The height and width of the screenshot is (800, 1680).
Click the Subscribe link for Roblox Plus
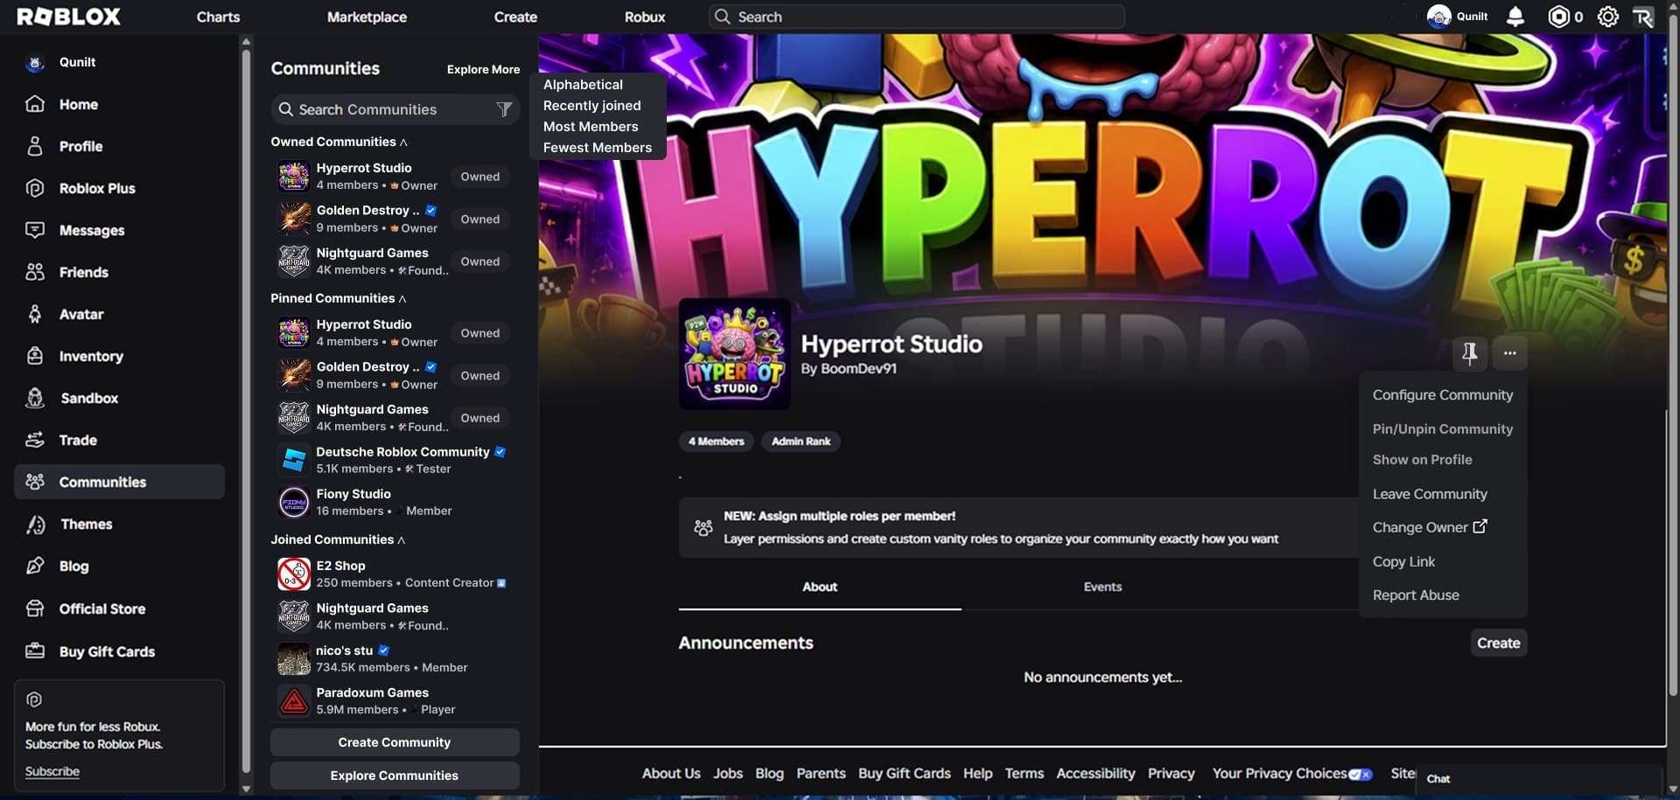[x=52, y=771]
